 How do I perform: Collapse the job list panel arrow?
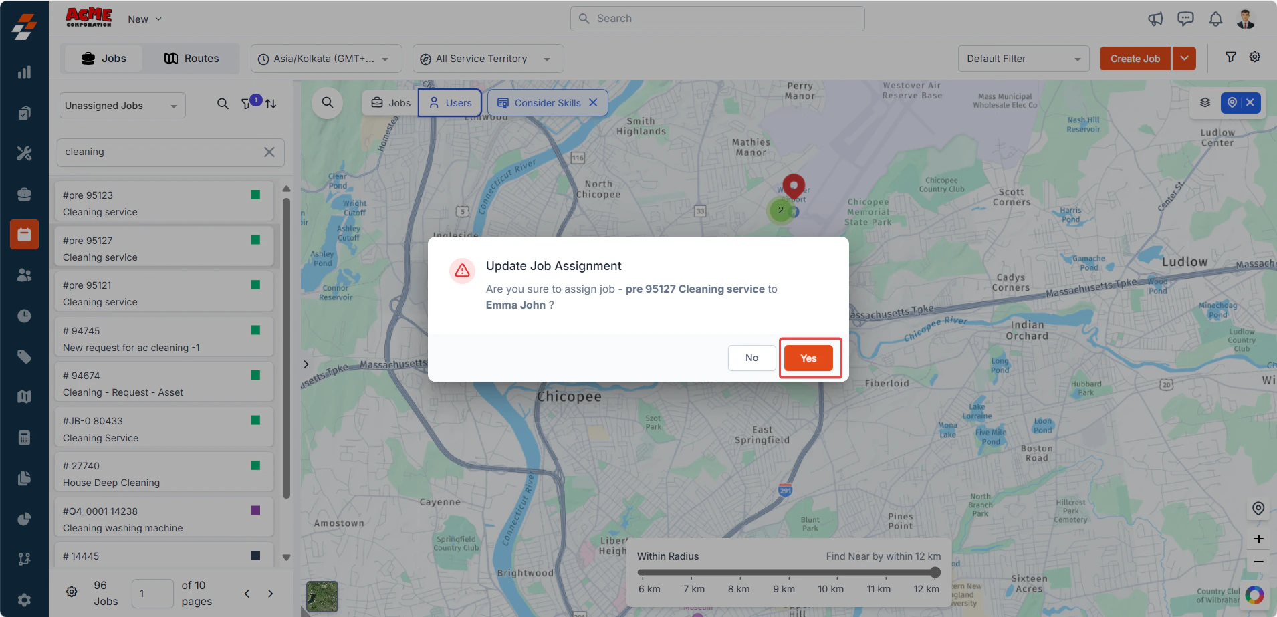pos(306,364)
